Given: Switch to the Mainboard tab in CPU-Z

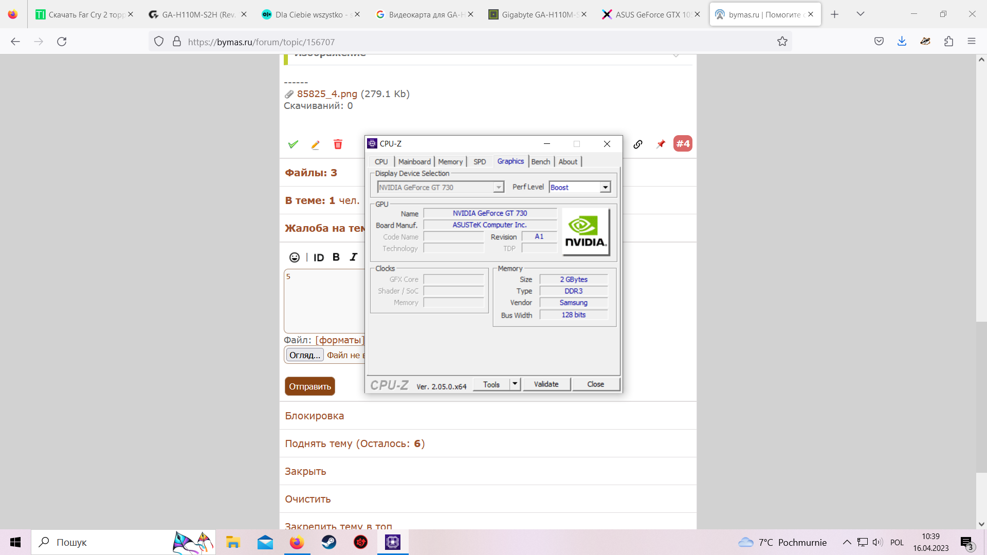Looking at the screenshot, I should click(414, 162).
